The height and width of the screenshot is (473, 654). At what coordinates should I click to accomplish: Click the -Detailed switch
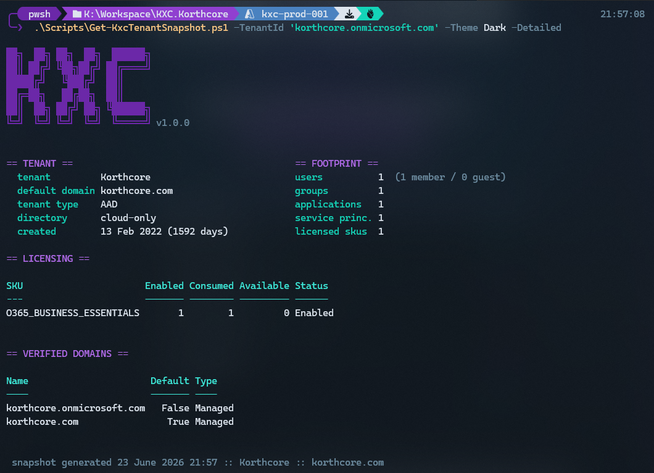coord(536,28)
